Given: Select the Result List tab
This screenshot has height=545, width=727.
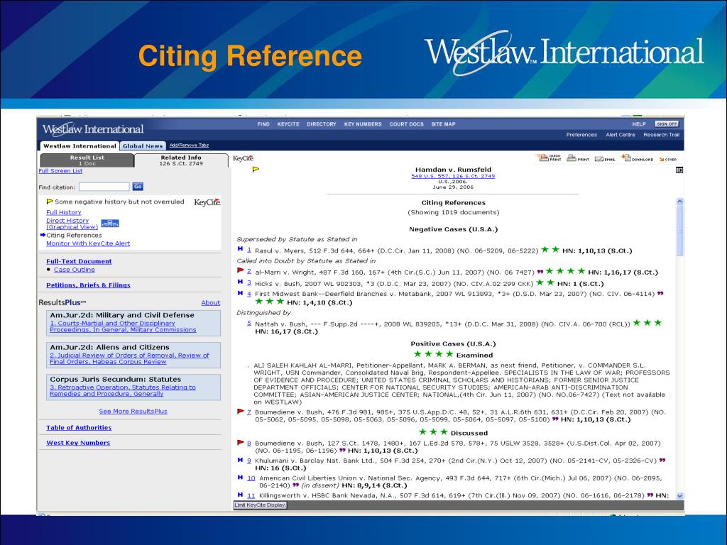Looking at the screenshot, I should (87, 160).
